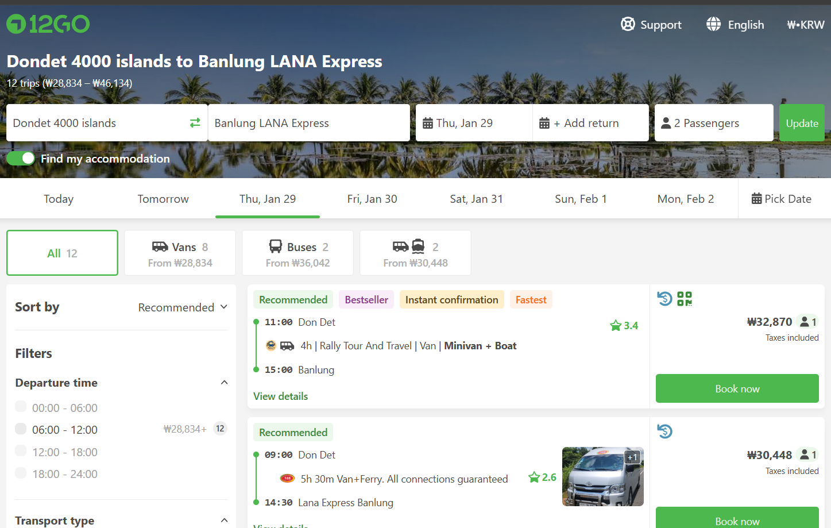
Task: Check the 00:00 - 06:00 departure filter
Action: point(21,407)
